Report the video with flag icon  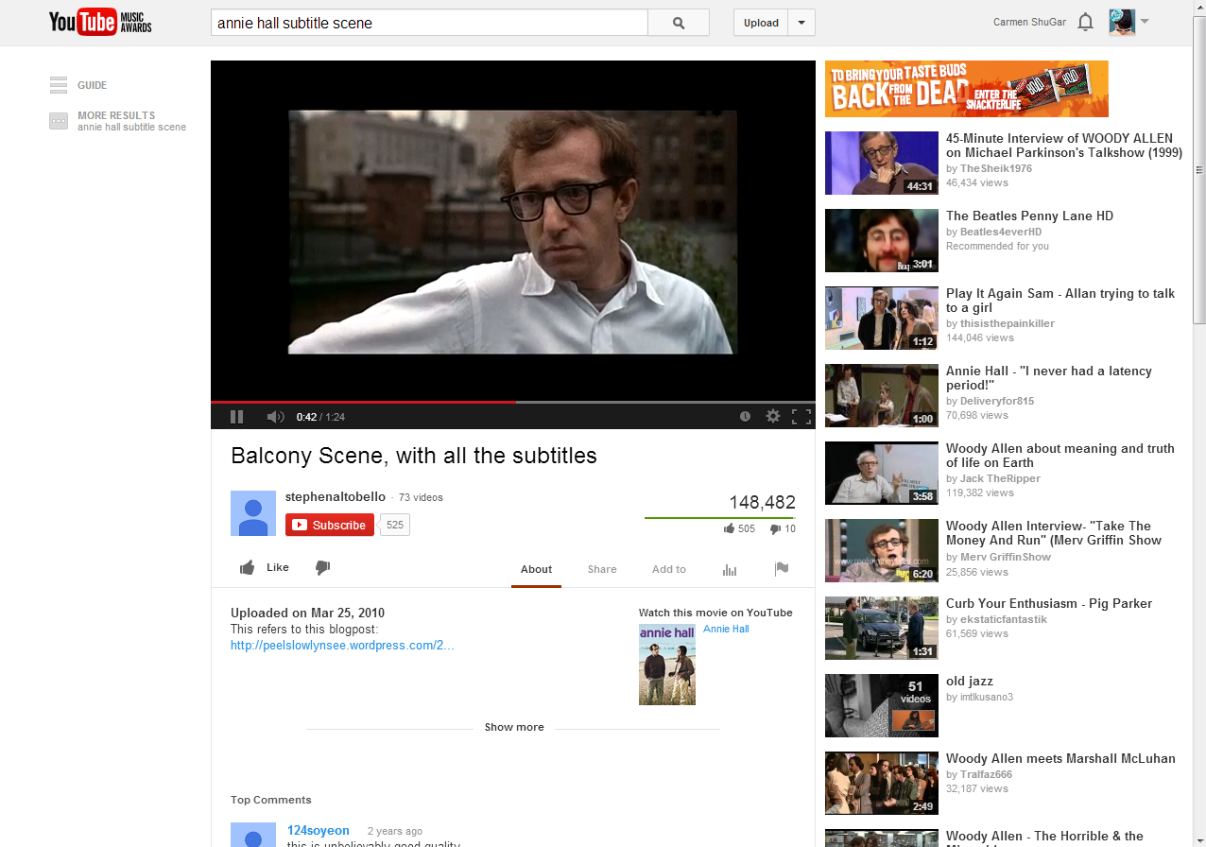pyautogui.click(x=782, y=569)
